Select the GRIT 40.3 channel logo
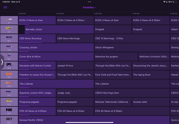 [x=9, y=120]
